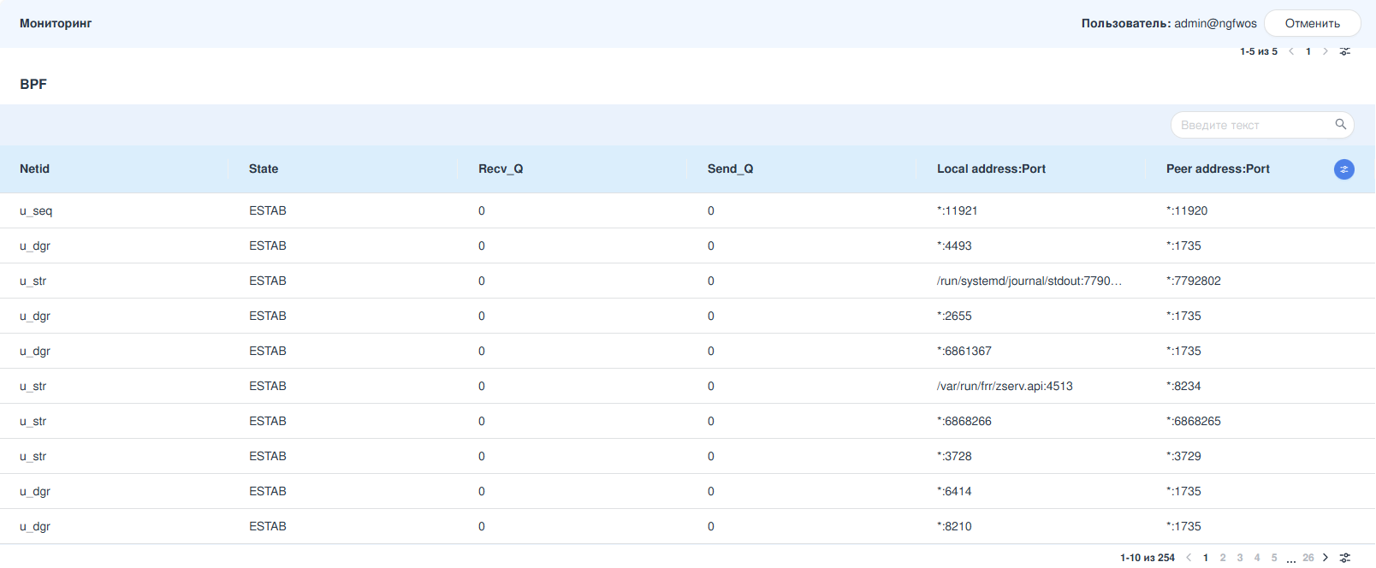Click peer address *:8234
This screenshot has height=568, width=1376.
click(1183, 386)
